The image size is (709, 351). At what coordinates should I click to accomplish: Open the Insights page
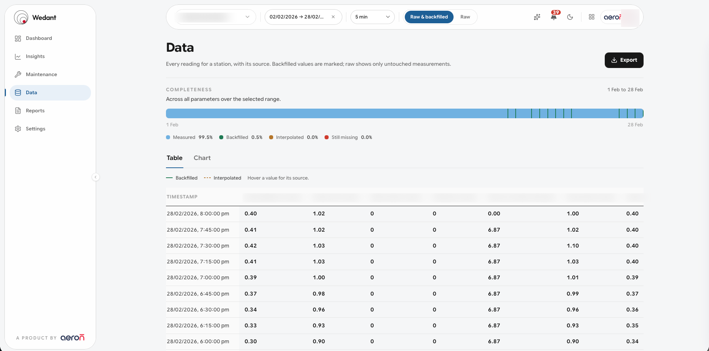[50, 57]
